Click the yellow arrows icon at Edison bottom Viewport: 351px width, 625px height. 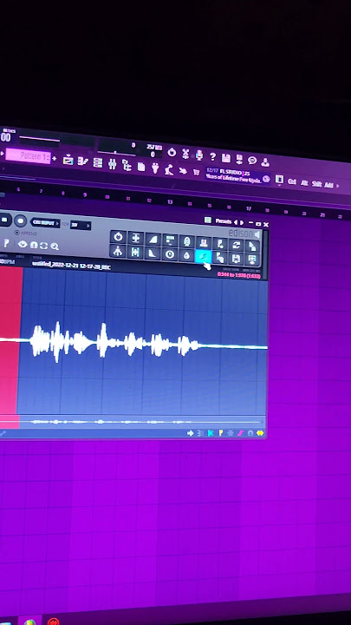point(260,433)
